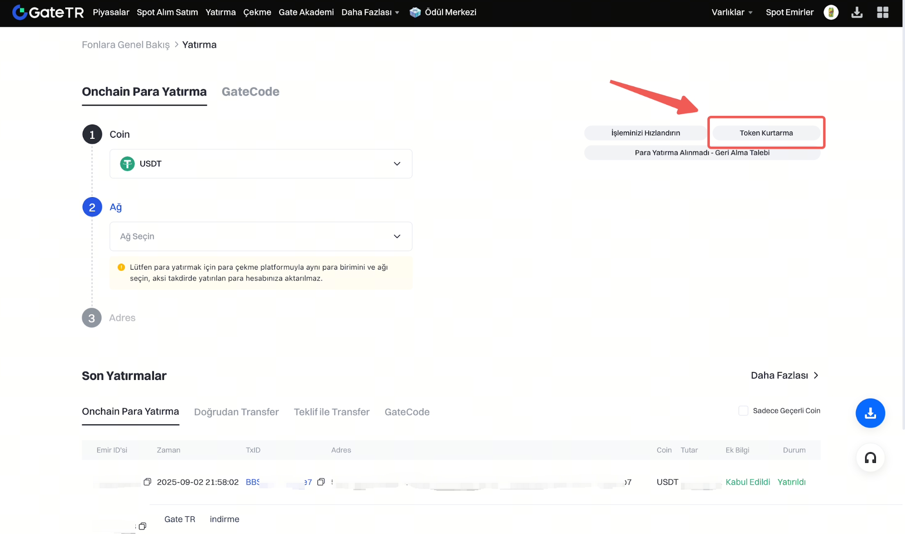
Task: Open the Ağ Seçin network dropdown
Action: coord(261,236)
